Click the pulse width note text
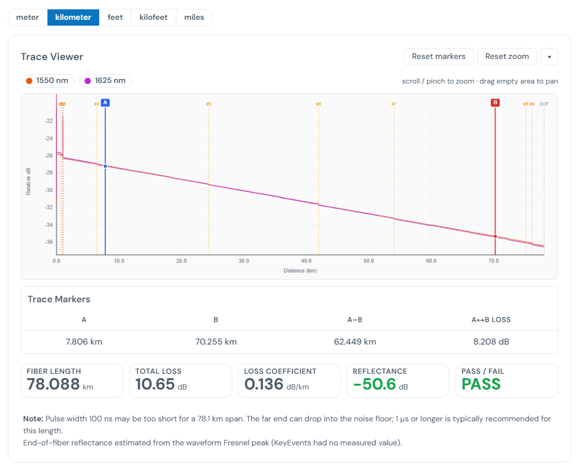This screenshot has width=585, height=473. click(287, 424)
